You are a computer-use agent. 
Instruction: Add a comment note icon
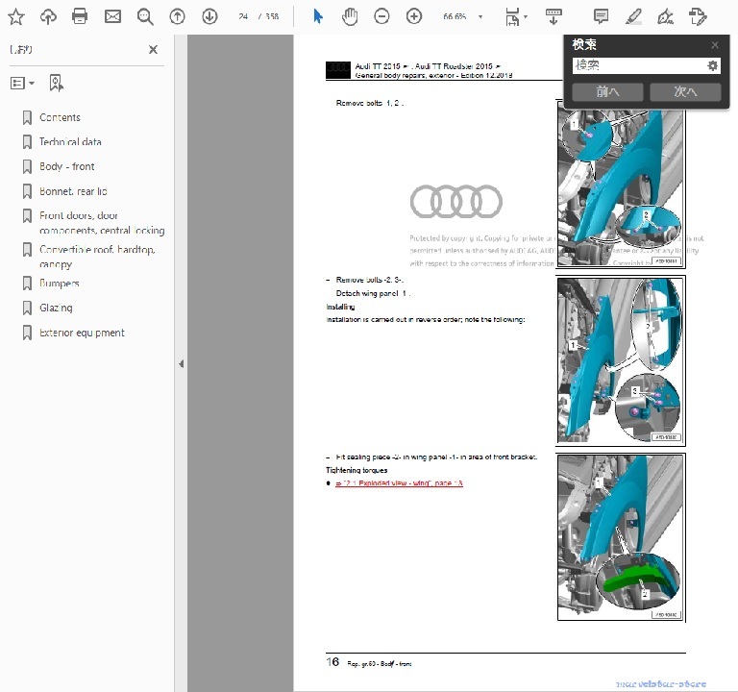(601, 16)
